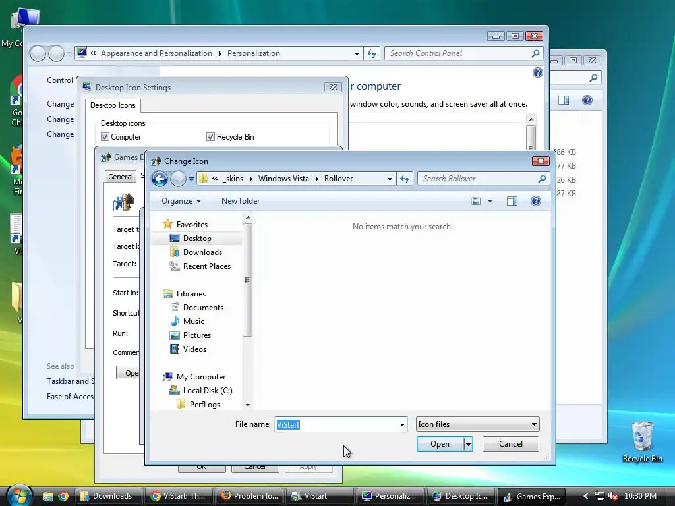Click the Back arrow in Change Icon dialog
Viewport: 675px width, 506px height.
(160, 179)
